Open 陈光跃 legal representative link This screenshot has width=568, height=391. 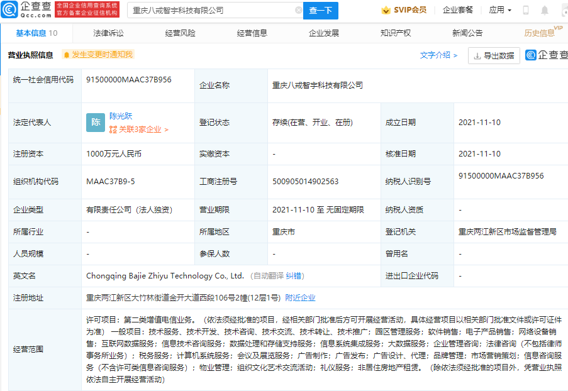[121, 116]
